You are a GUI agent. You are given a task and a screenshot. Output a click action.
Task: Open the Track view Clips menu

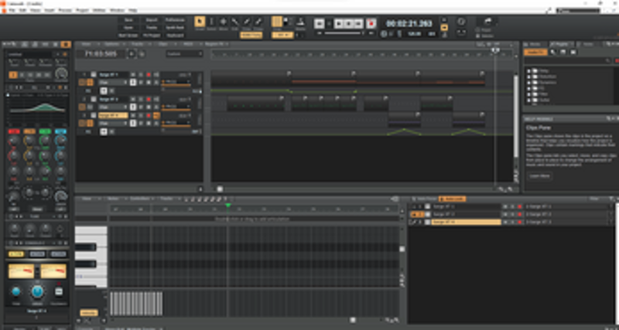(163, 44)
